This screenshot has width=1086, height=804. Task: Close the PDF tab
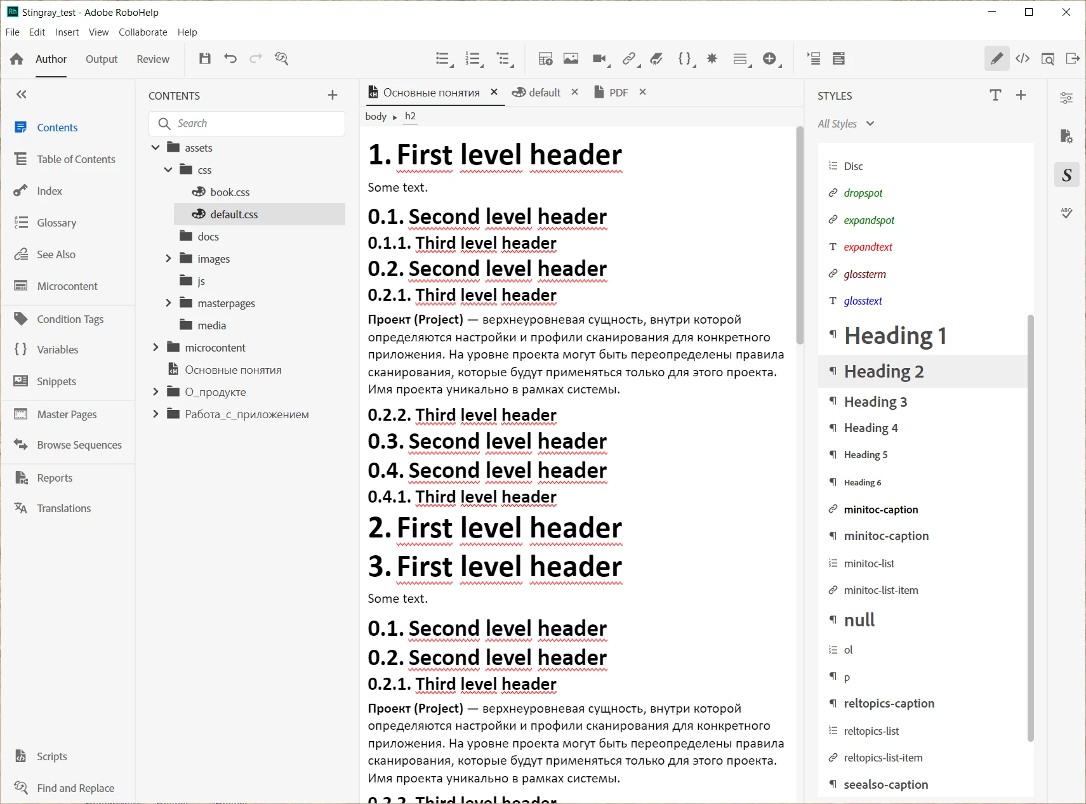point(642,92)
